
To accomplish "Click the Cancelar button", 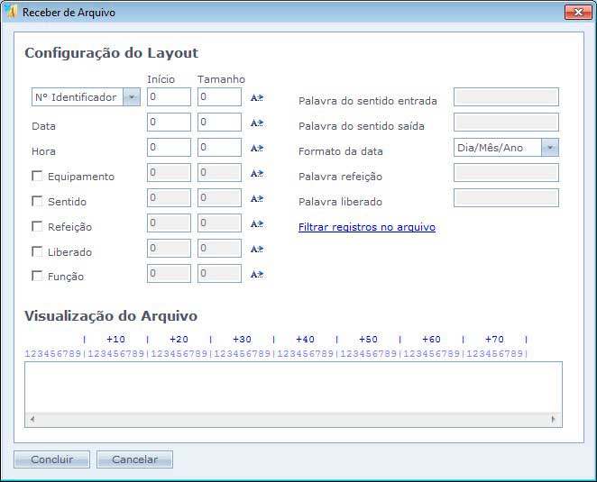I will point(134,459).
